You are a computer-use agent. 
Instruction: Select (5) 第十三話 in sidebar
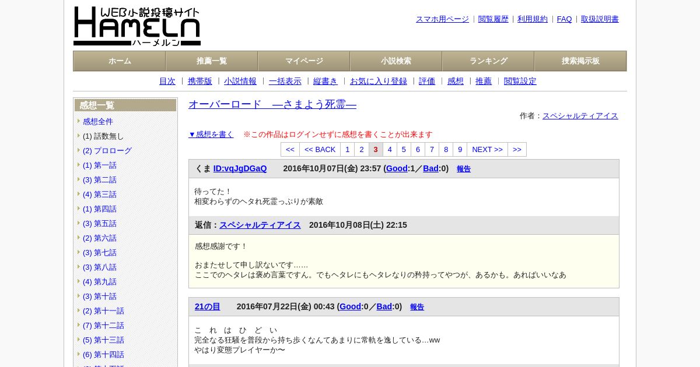[x=103, y=340]
